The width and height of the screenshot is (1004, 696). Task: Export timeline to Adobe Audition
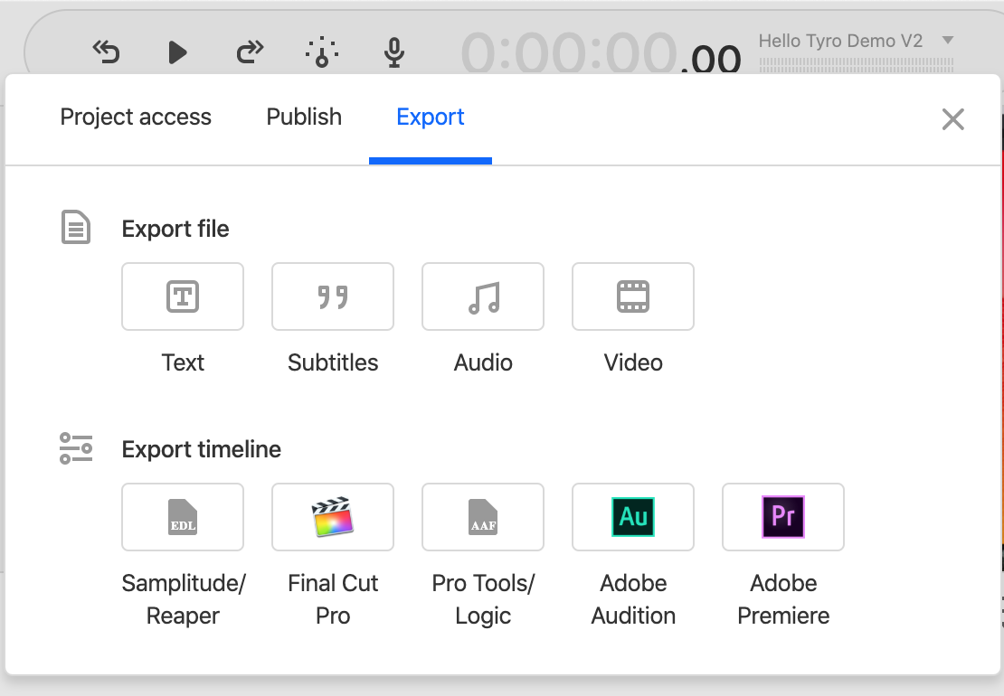[633, 517]
